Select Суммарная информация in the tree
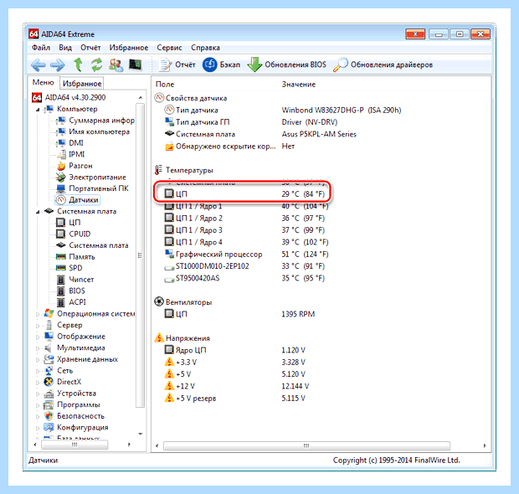 95,121
